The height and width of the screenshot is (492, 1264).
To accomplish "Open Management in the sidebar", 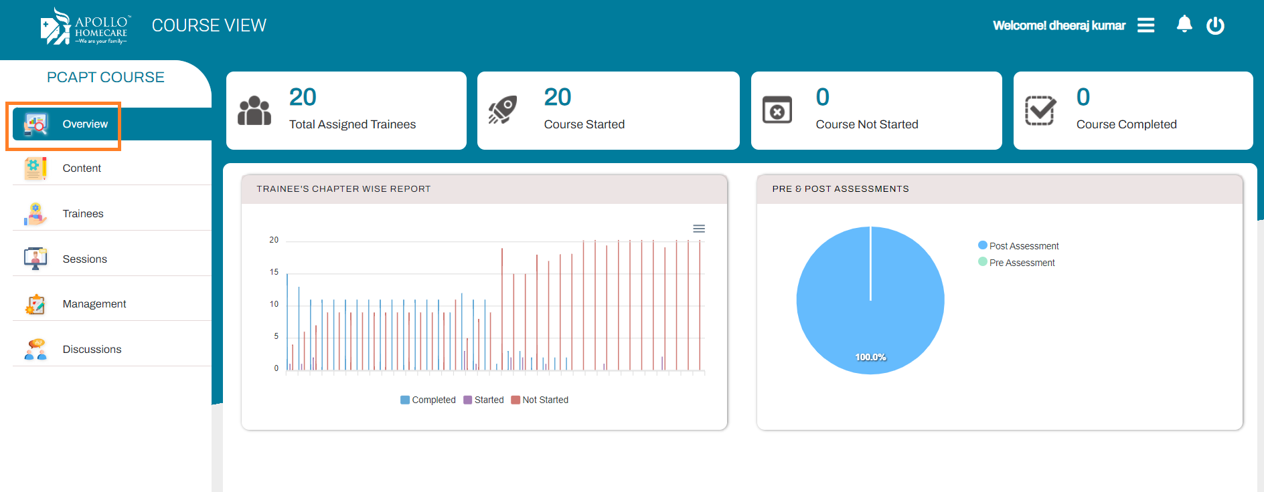I will [x=112, y=304].
